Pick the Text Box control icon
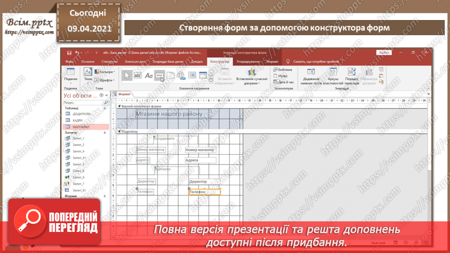Screen dimensions: 450x253 [138, 75]
